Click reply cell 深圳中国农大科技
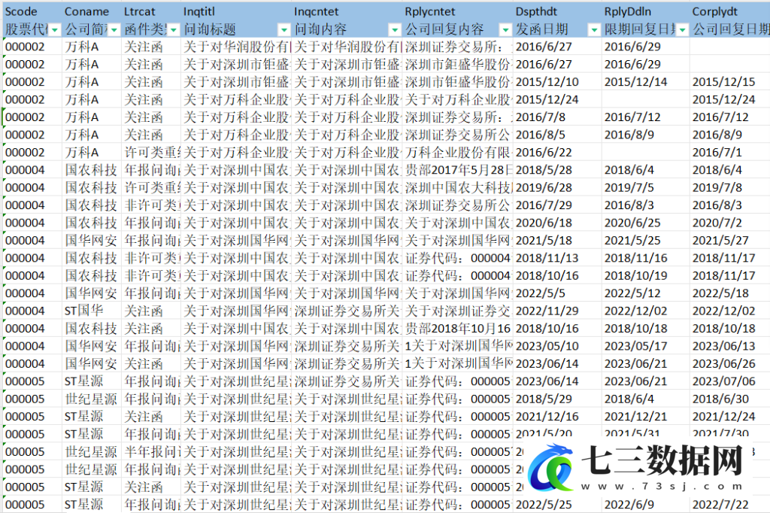Image resolution: width=770 pixels, height=513 pixels. point(458,188)
